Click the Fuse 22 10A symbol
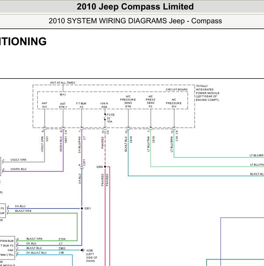The image size is (264, 266). tap(105, 117)
